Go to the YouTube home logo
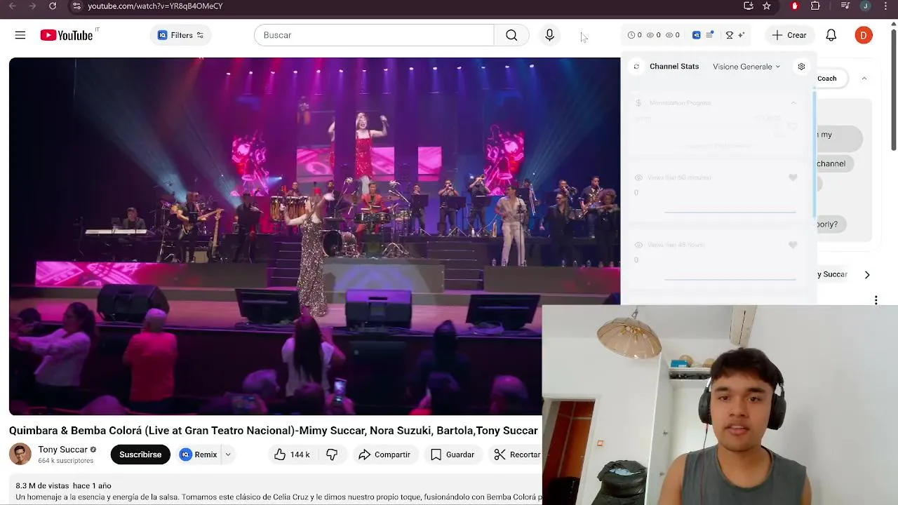This screenshot has width=898, height=505. click(x=67, y=35)
